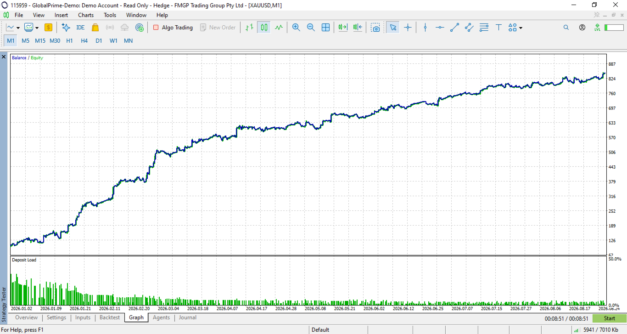Select the H1 timeframe
Screen dimensions: 627x334
click(69, 40)
